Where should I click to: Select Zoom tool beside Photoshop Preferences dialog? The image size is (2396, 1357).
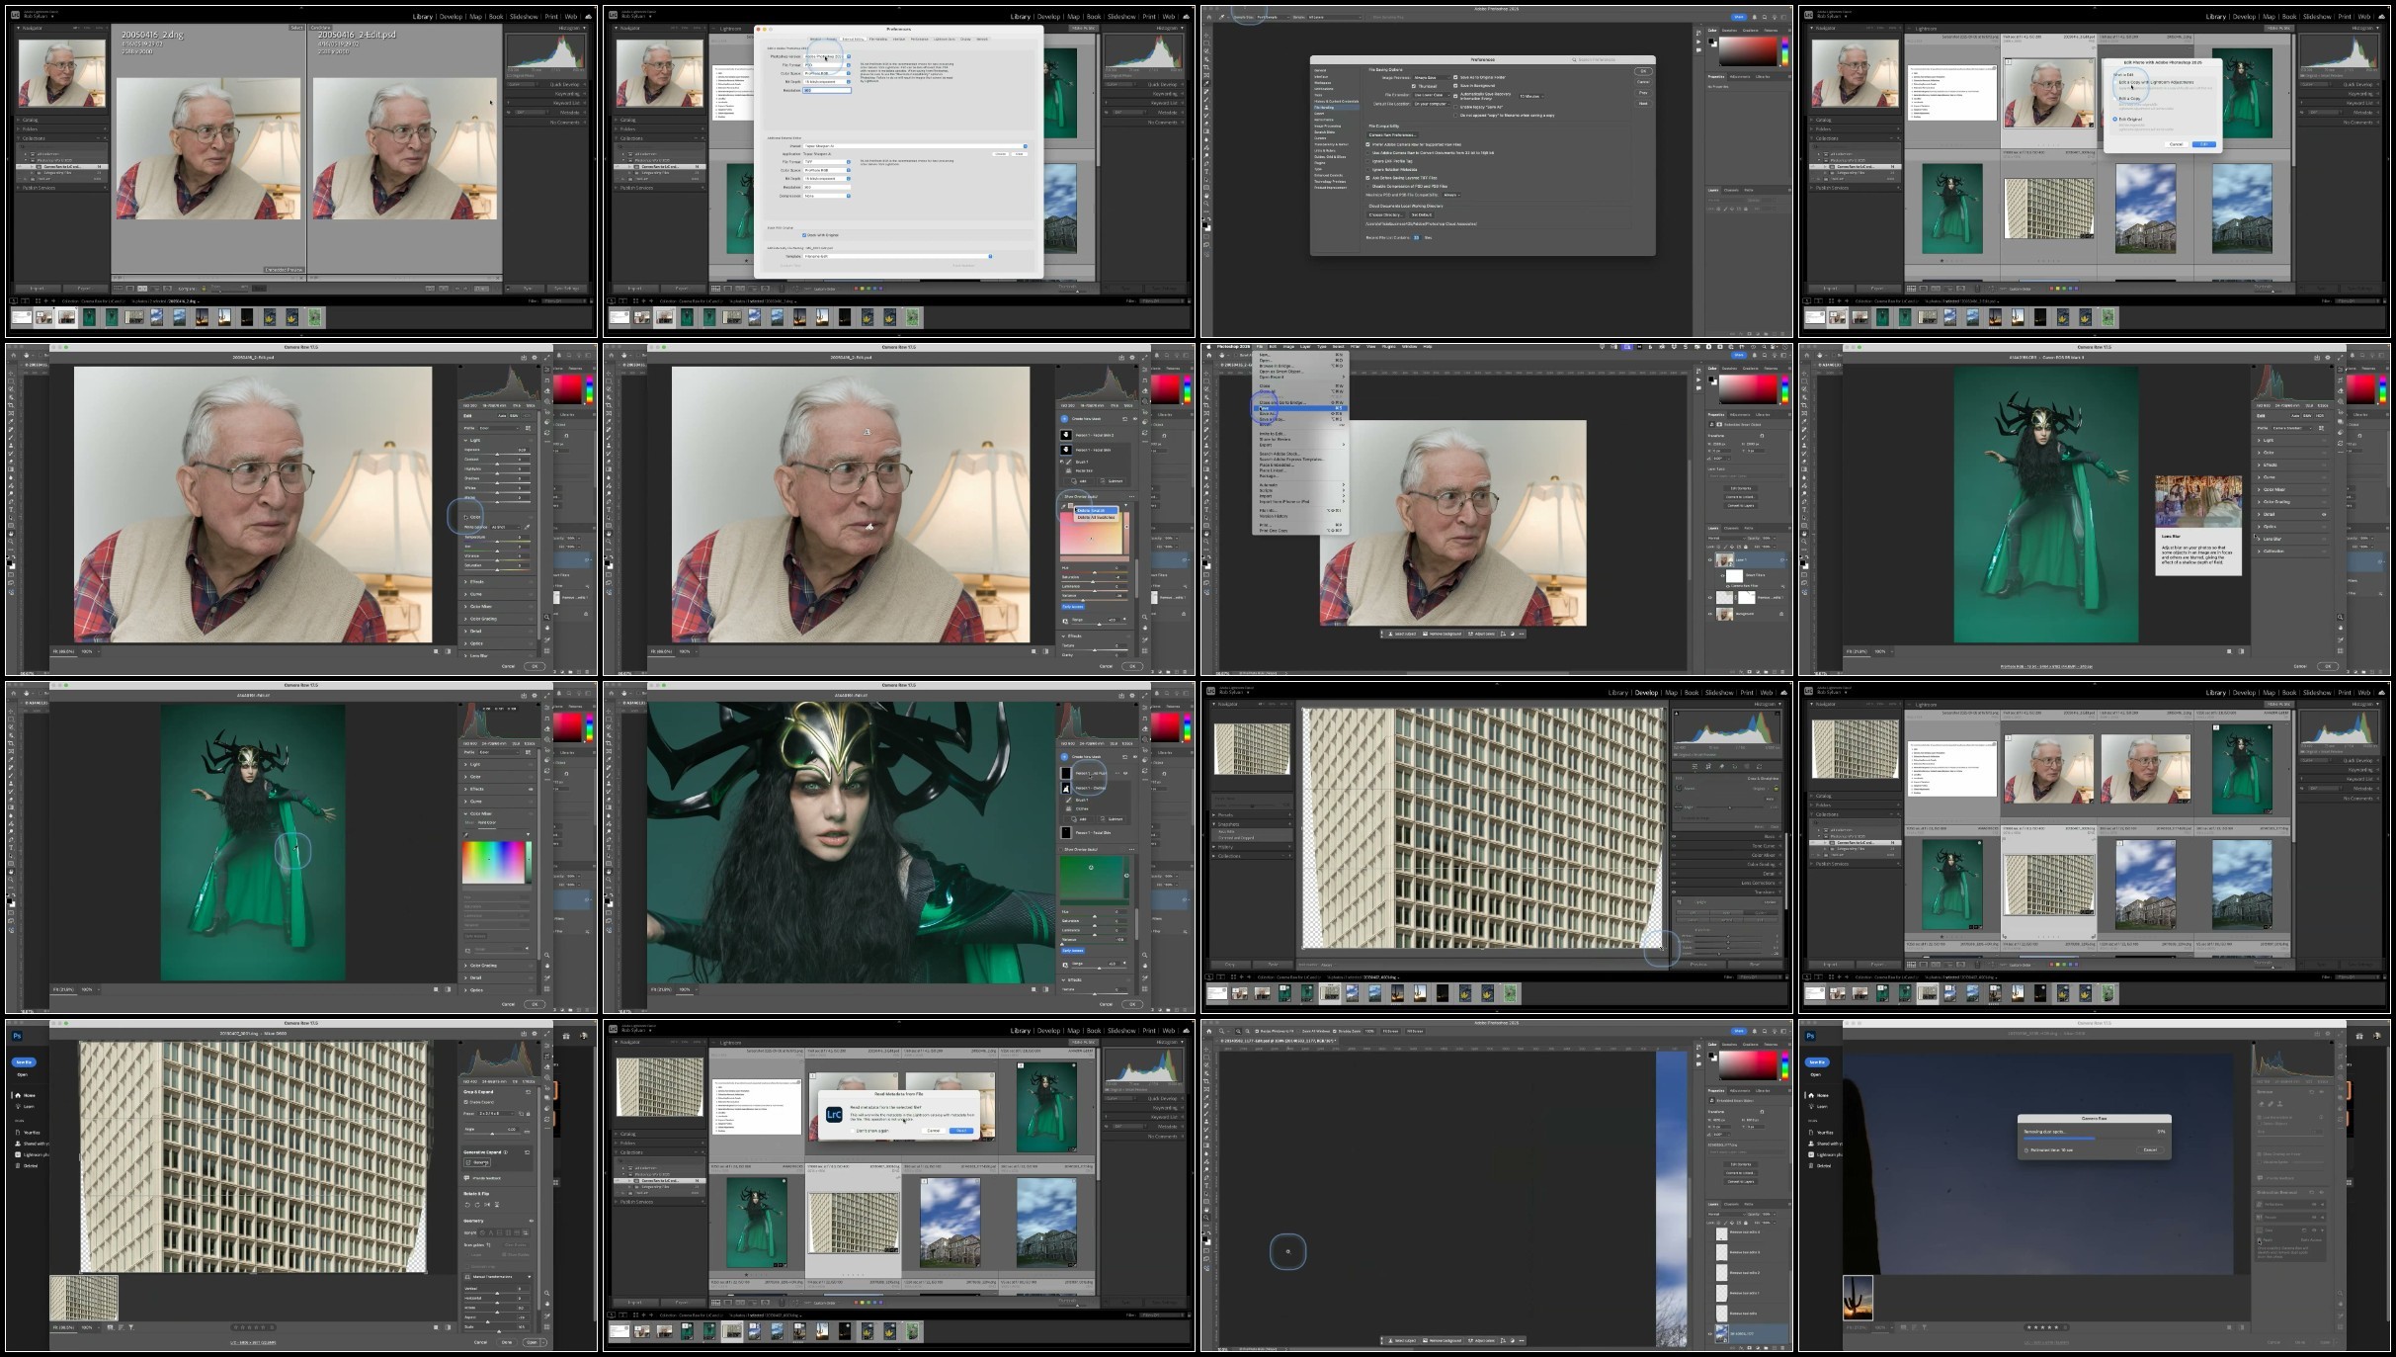coord(1206,206)
